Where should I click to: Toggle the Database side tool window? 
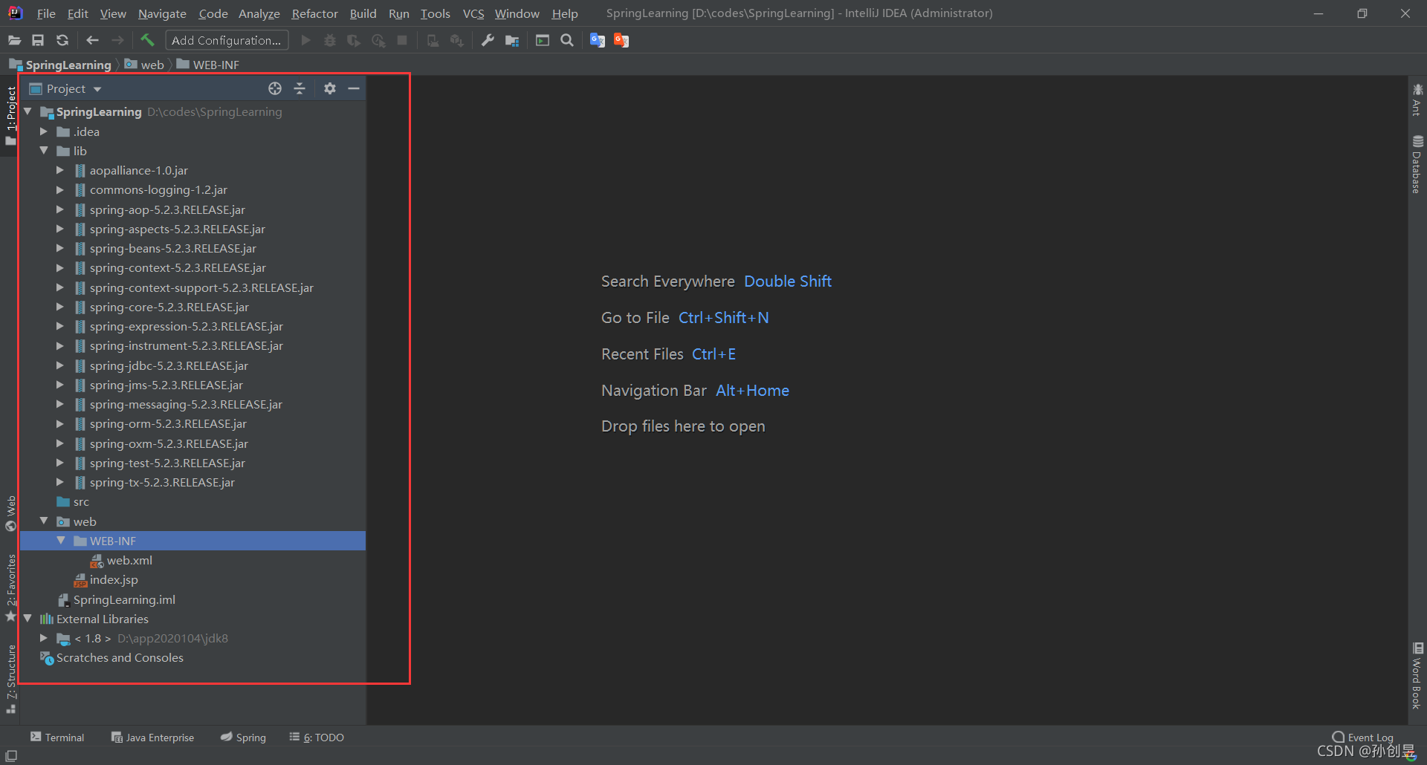coord(1417,164)
